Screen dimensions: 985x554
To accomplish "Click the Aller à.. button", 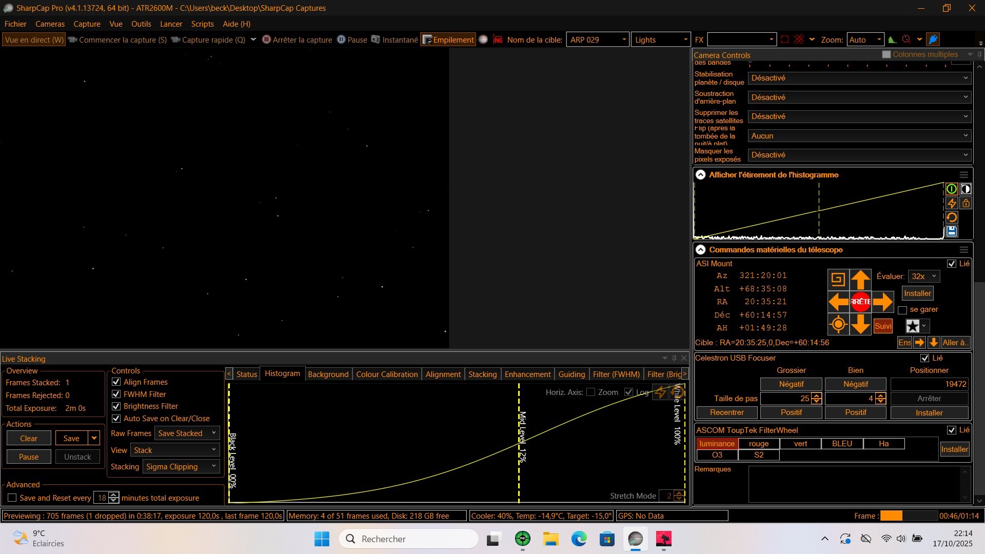I will [955, 343].
